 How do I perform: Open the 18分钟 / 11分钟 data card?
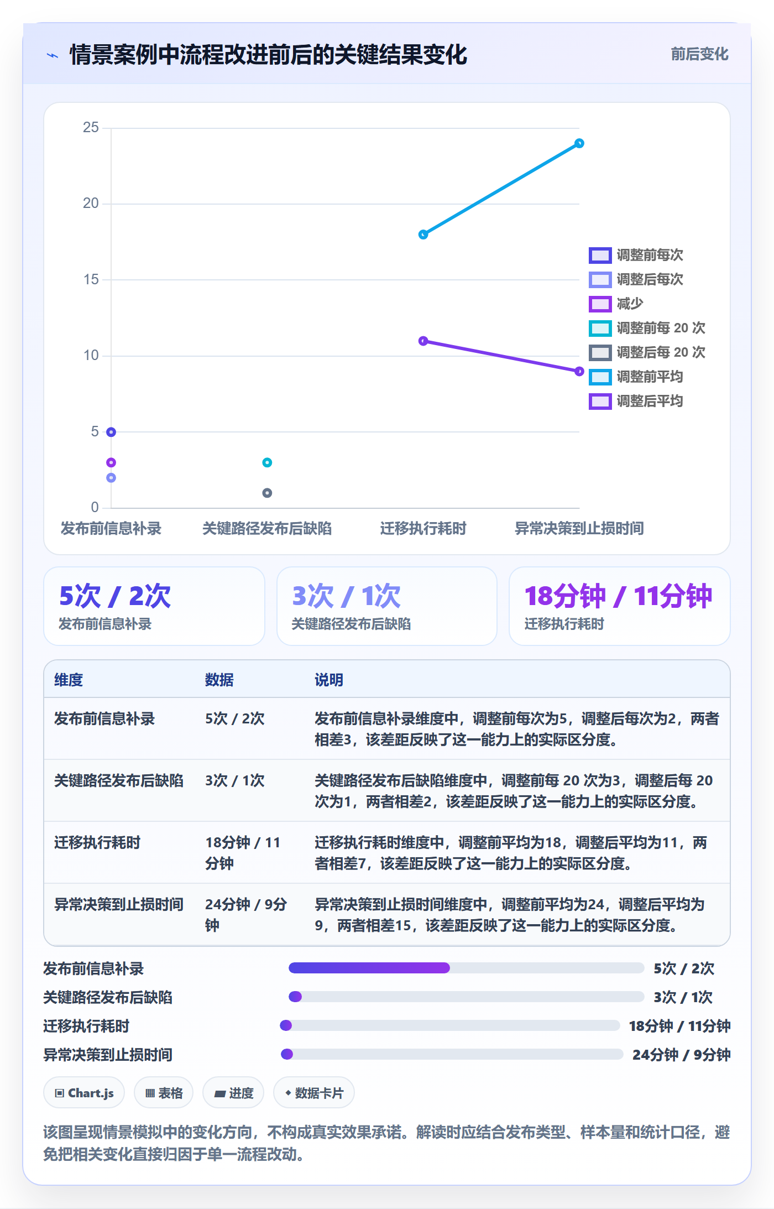[x=620, y=606]
